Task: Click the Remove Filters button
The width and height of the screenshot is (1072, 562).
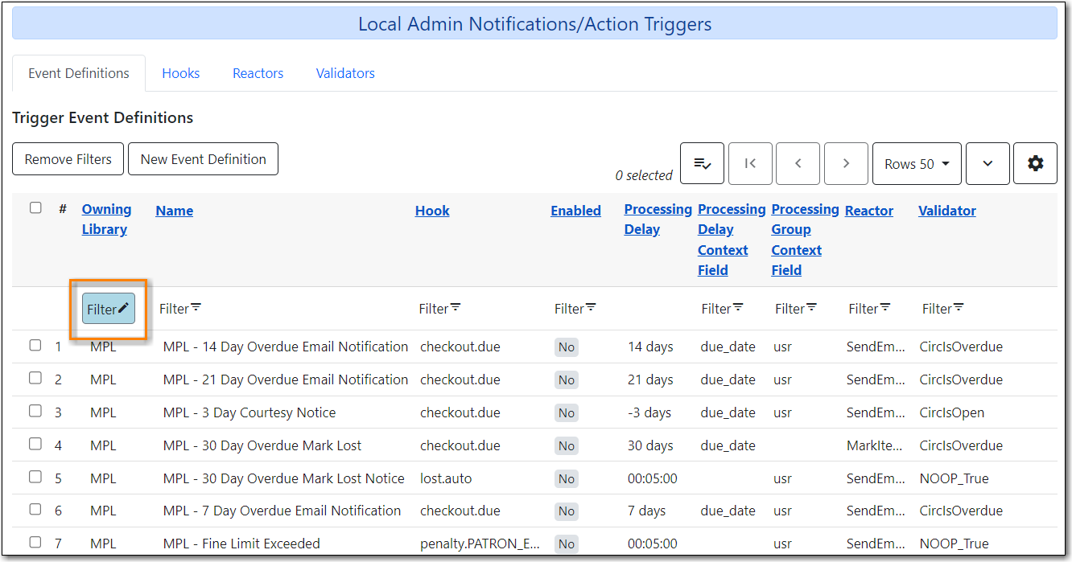Action: (68, 158)
